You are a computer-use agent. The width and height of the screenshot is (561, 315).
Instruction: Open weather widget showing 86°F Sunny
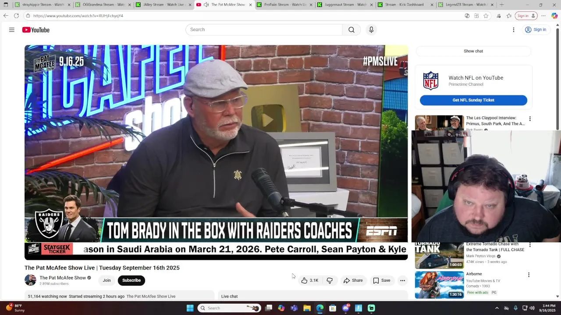(x=15, y=308)
